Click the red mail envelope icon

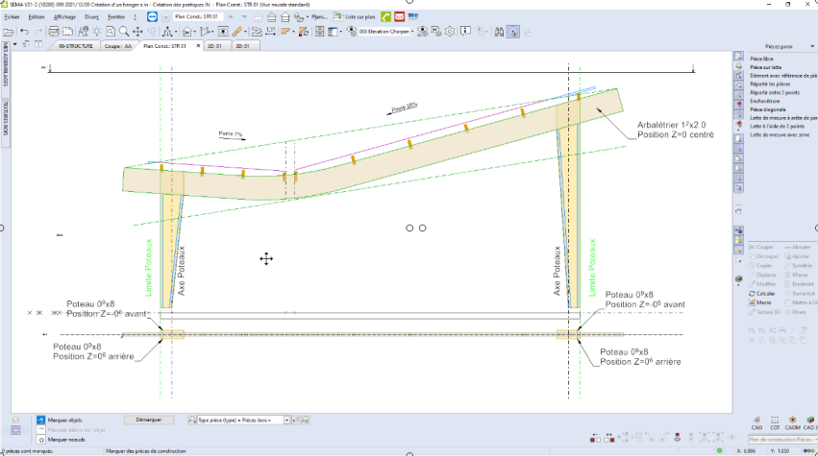[x=398, y=17]
